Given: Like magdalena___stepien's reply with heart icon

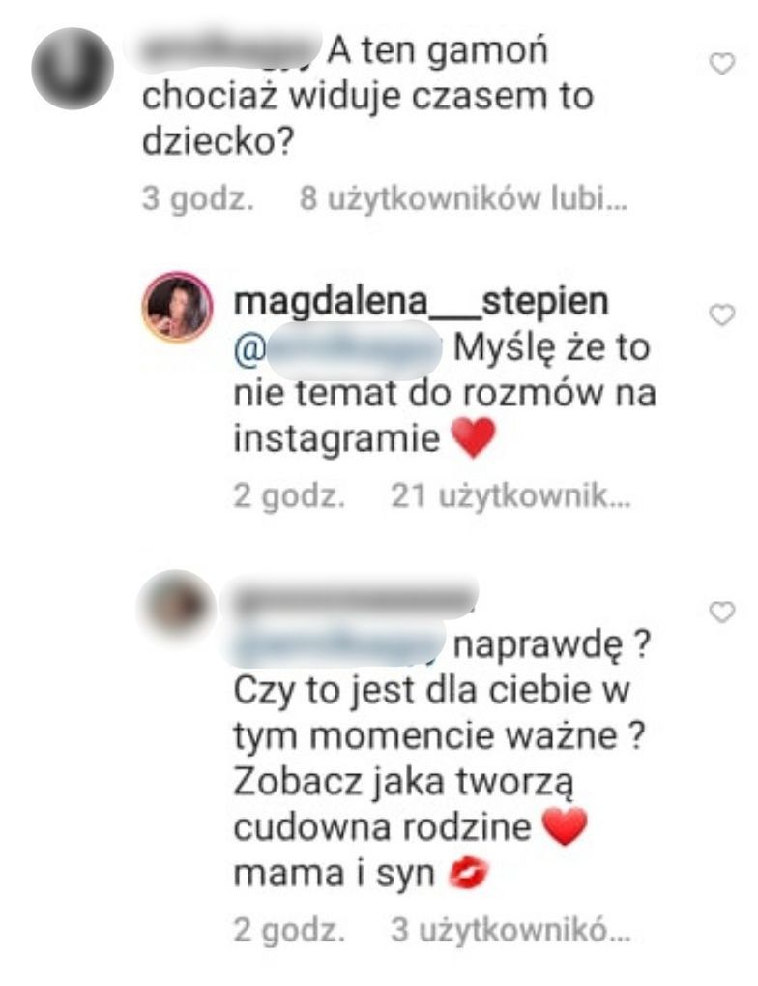Looking at the screenshot, I should (721, 314).
